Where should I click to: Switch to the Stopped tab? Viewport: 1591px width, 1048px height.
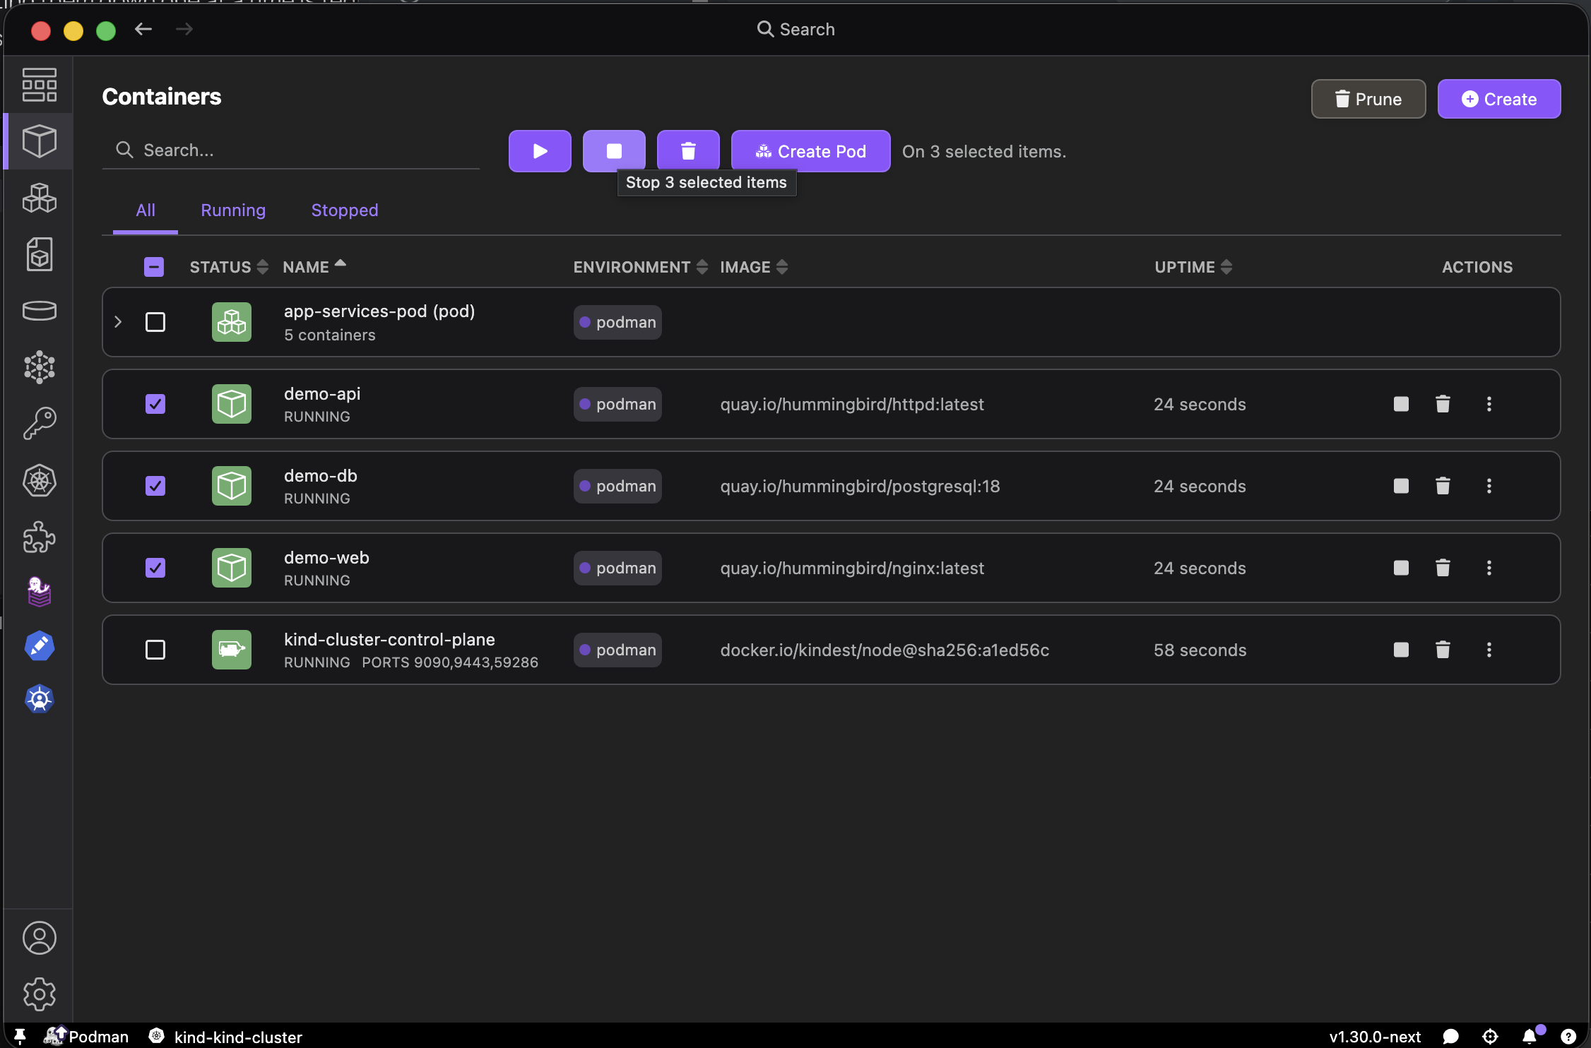point(345,210)
